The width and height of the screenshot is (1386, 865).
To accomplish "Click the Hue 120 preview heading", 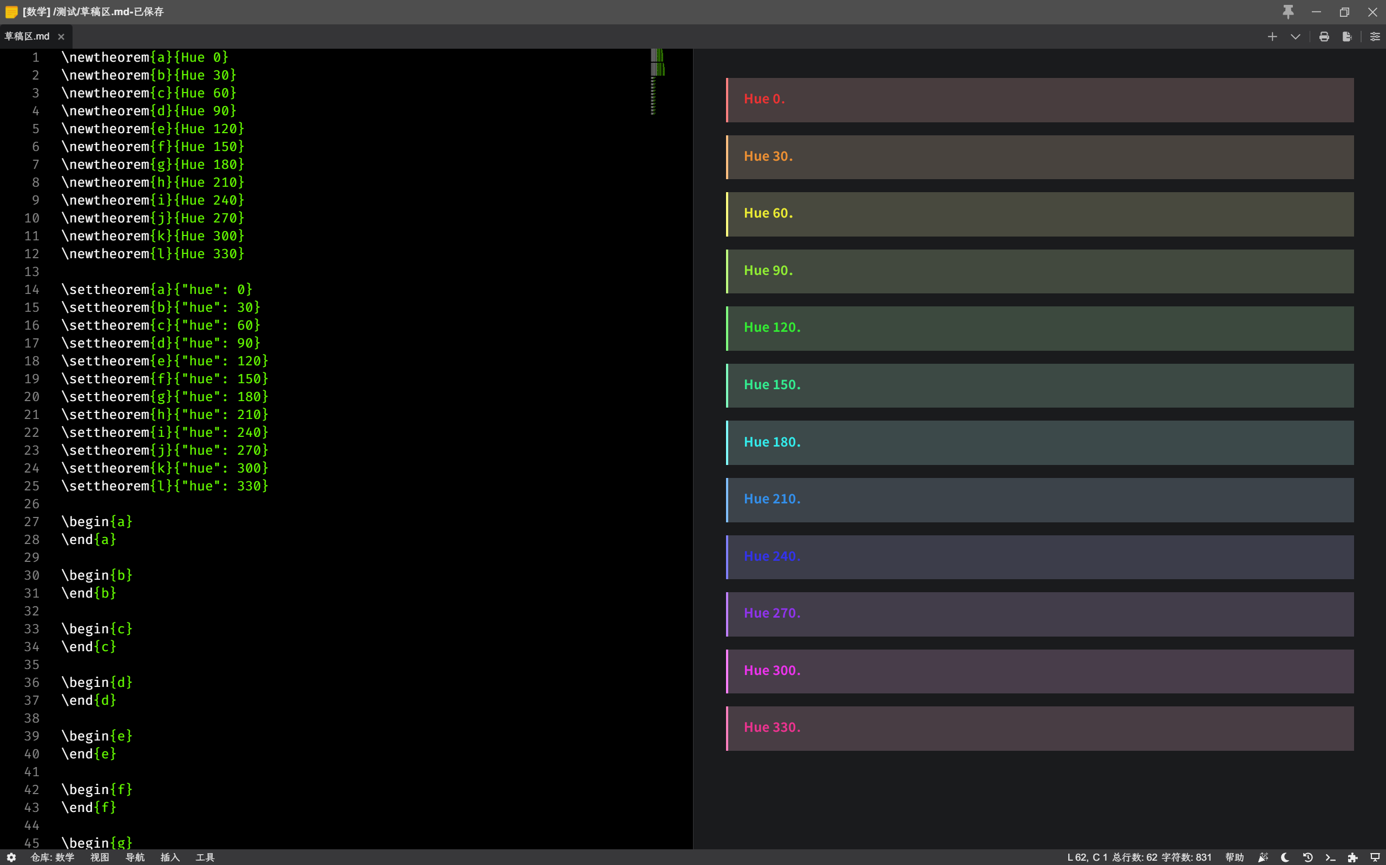I will pos(772,327).
